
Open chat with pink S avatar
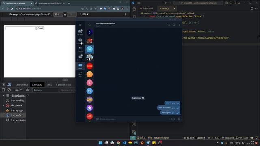tap(89, 83)
